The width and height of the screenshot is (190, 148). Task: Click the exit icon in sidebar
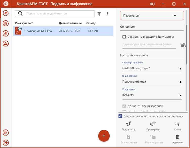(6, 142)
